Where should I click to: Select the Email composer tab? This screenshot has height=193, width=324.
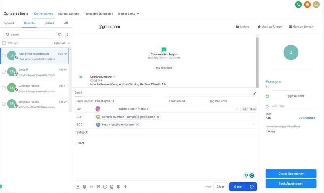click(78, 93)
